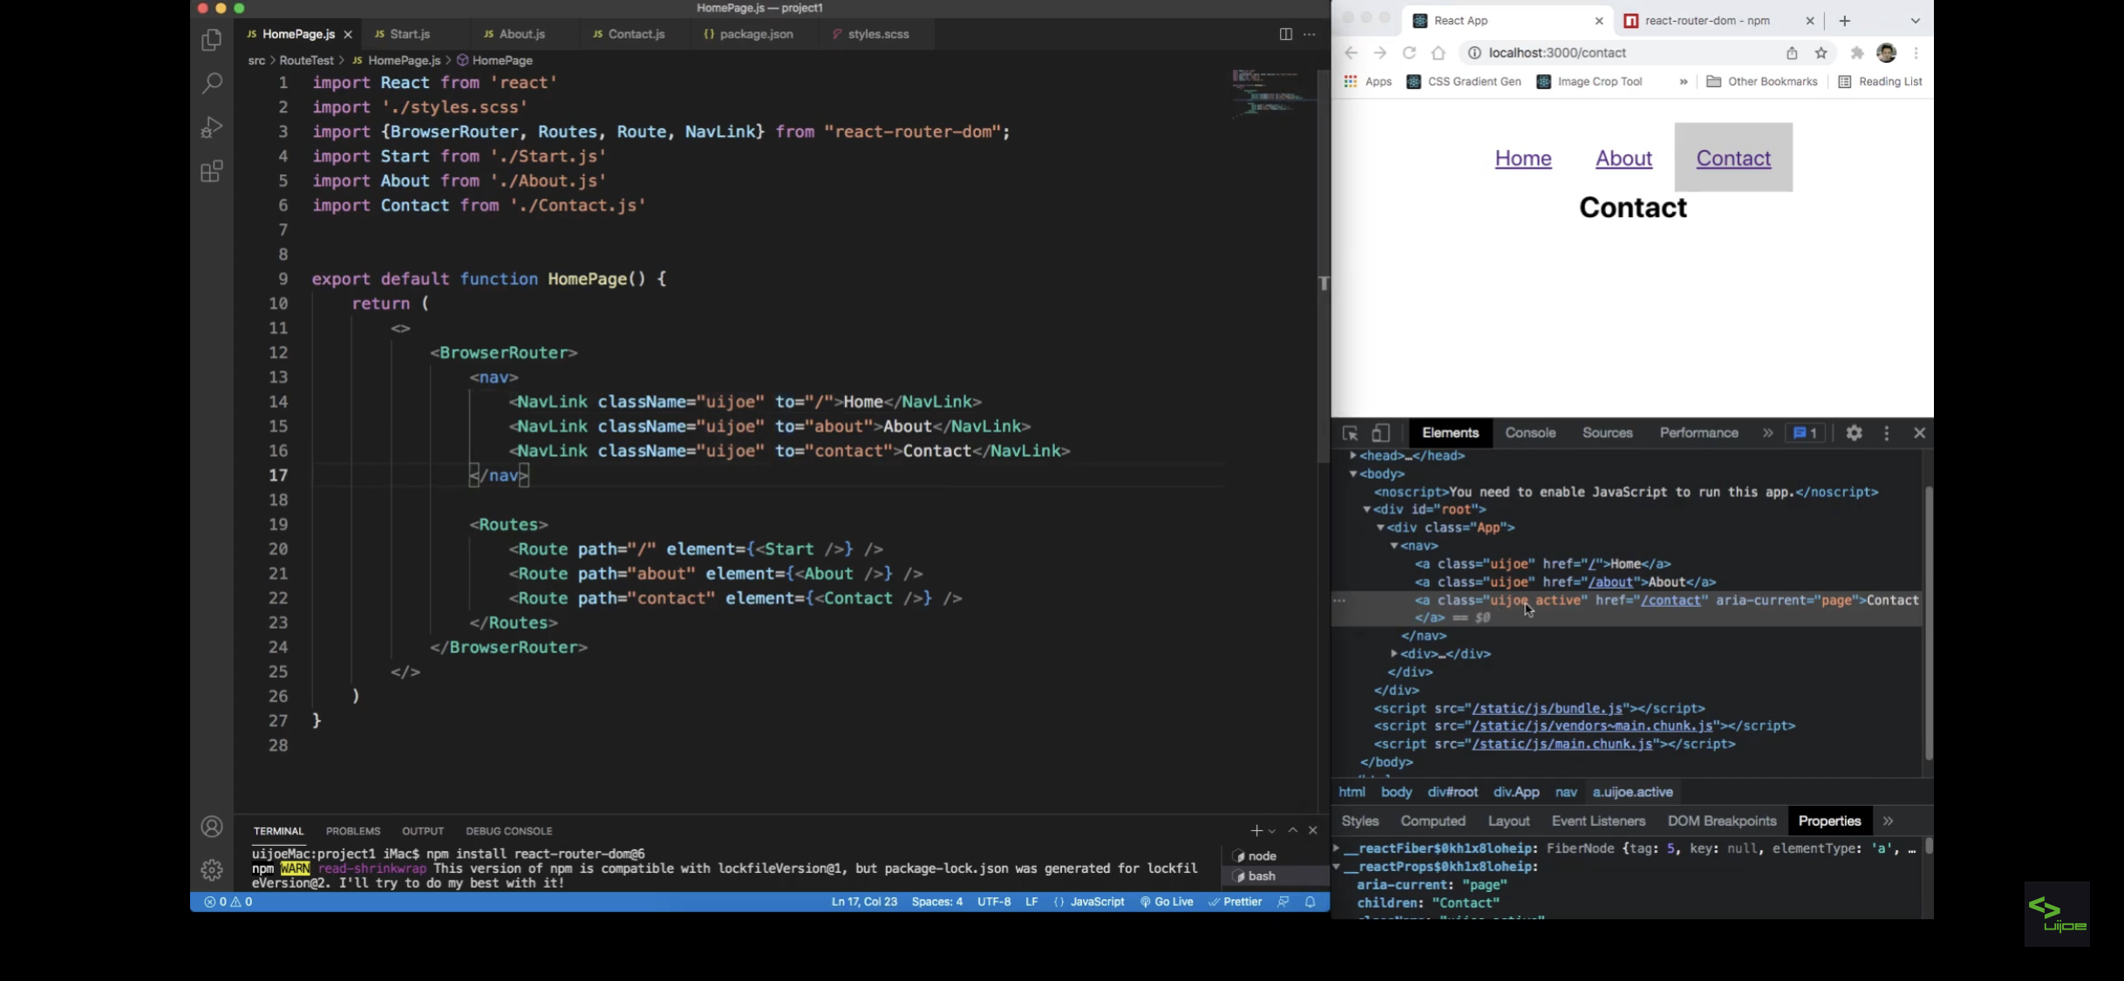The image size is (2124, 981).
Task: Click the Settings gear icon in DevTools
Action: [1855, 433]
